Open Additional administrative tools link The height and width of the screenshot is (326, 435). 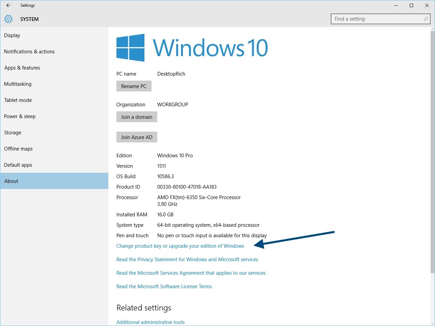151,322
